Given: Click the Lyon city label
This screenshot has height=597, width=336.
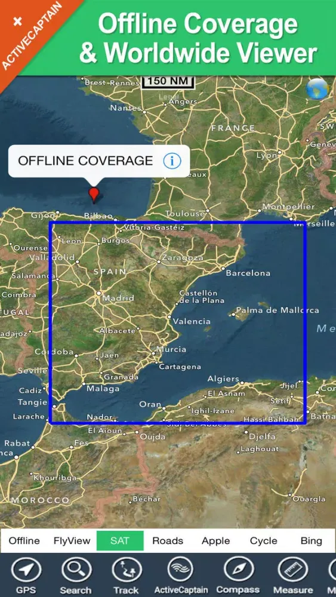Looking at the screenshot, I should pyautogui.click(x=266, y=156).
